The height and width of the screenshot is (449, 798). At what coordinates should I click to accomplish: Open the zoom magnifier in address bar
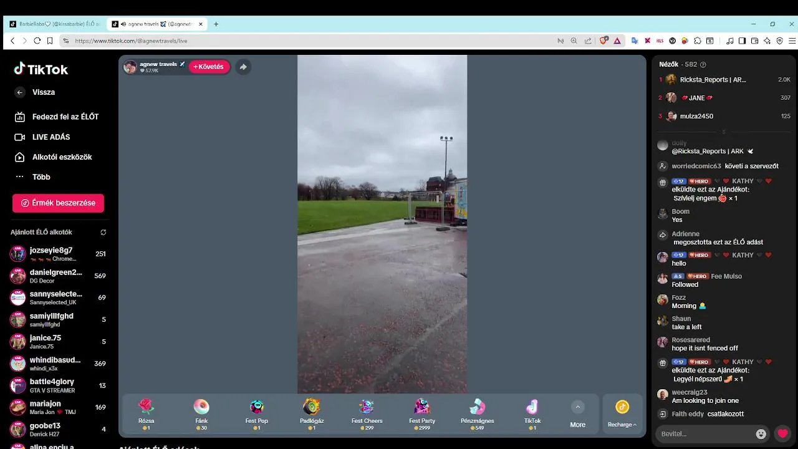(x=574, y=41)
